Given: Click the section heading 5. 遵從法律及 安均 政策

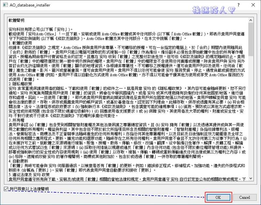Looking at the screenshot, I should (x=29, y=175).
